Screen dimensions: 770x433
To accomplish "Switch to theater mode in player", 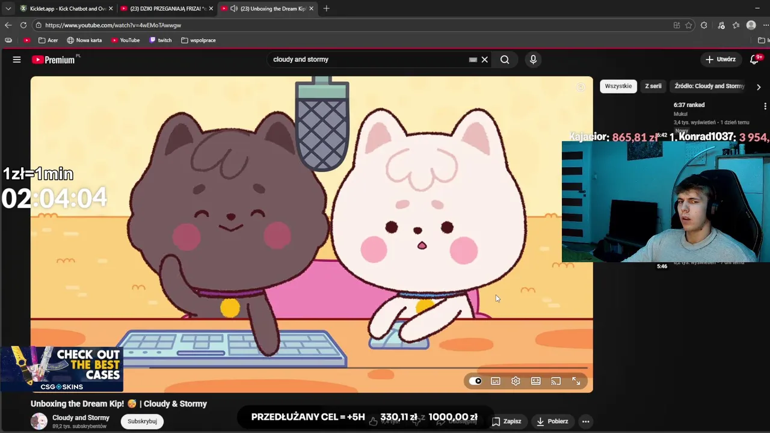I will coord(536,381).
